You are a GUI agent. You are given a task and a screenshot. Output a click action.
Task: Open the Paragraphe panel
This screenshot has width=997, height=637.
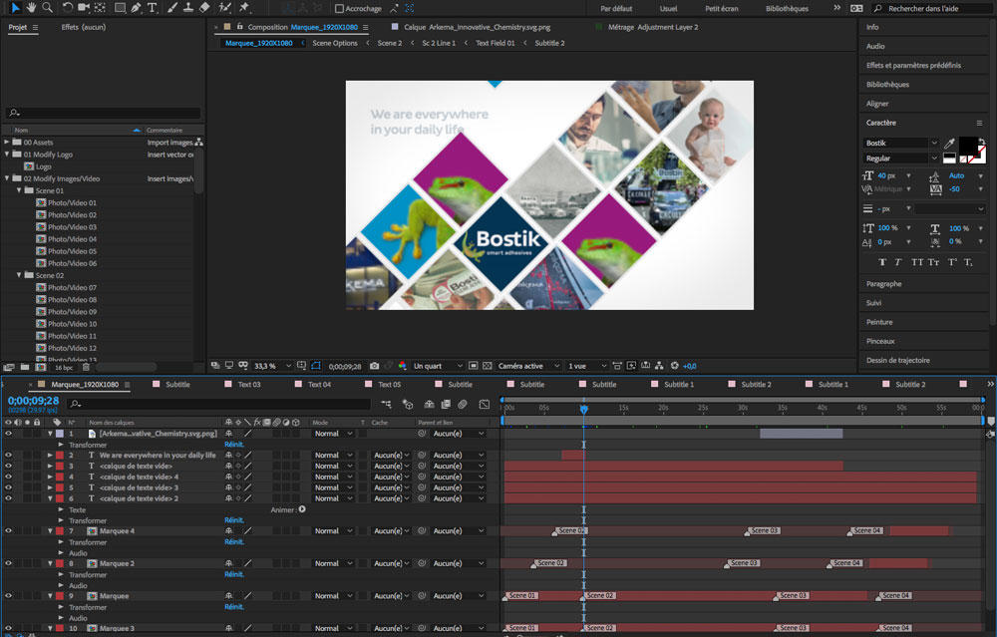883,284
